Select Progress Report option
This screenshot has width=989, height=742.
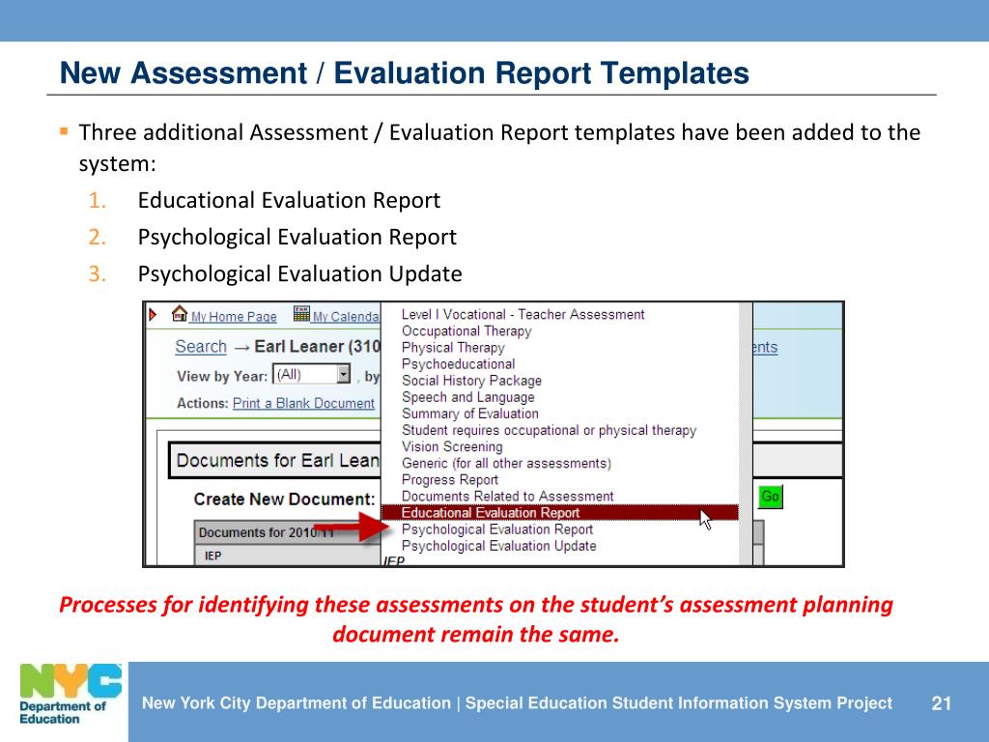[450, 479]
